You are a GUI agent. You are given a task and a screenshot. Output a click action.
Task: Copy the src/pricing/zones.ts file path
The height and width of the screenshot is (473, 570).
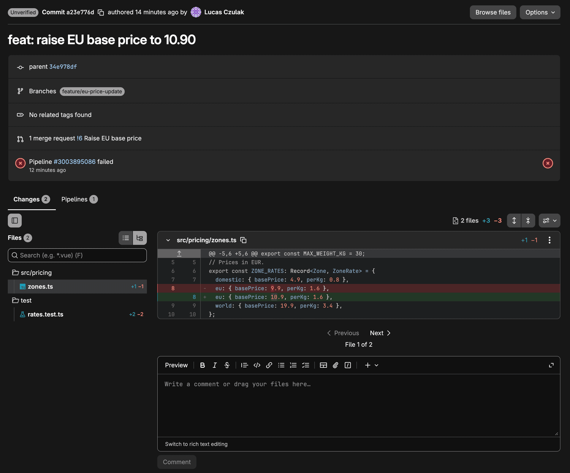pos(243,240)
